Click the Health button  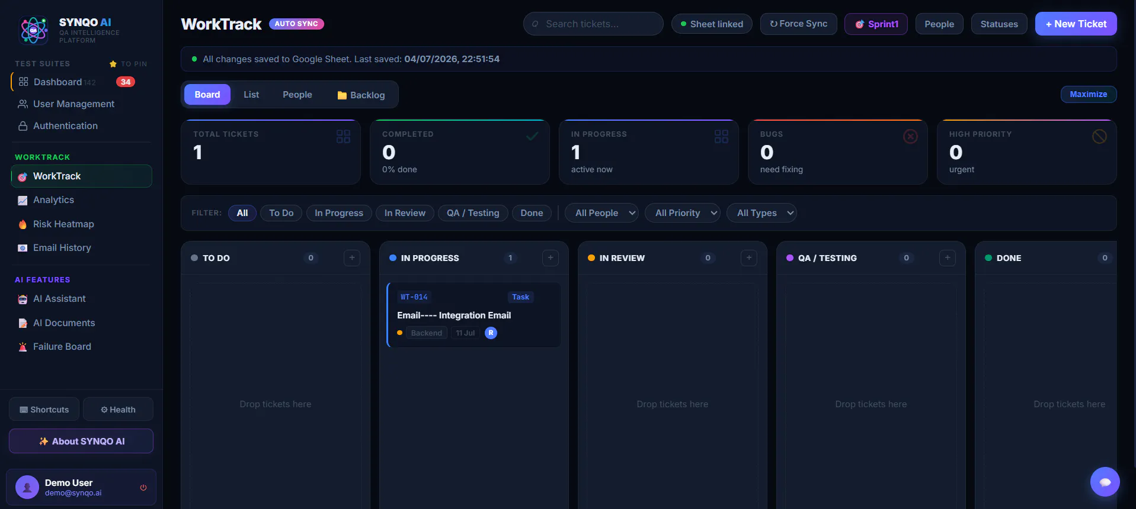coord(118,410)
